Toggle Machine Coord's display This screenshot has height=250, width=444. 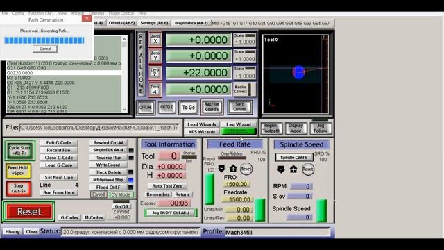tap(212, 107)
